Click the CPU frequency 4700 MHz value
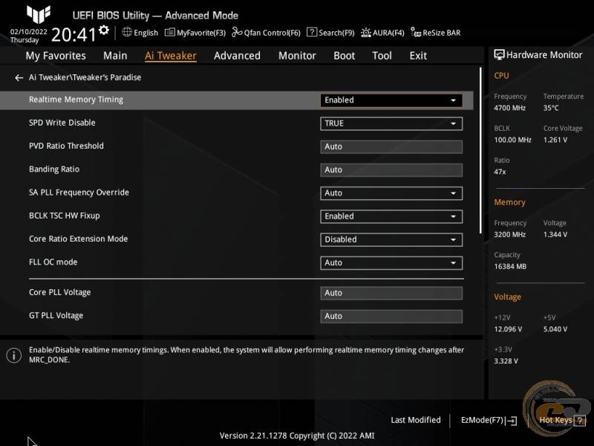The width and height of the screenshot is (594, 446). click(509, 108)
